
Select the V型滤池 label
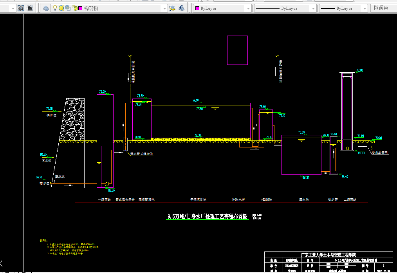(x=266, y=199)
